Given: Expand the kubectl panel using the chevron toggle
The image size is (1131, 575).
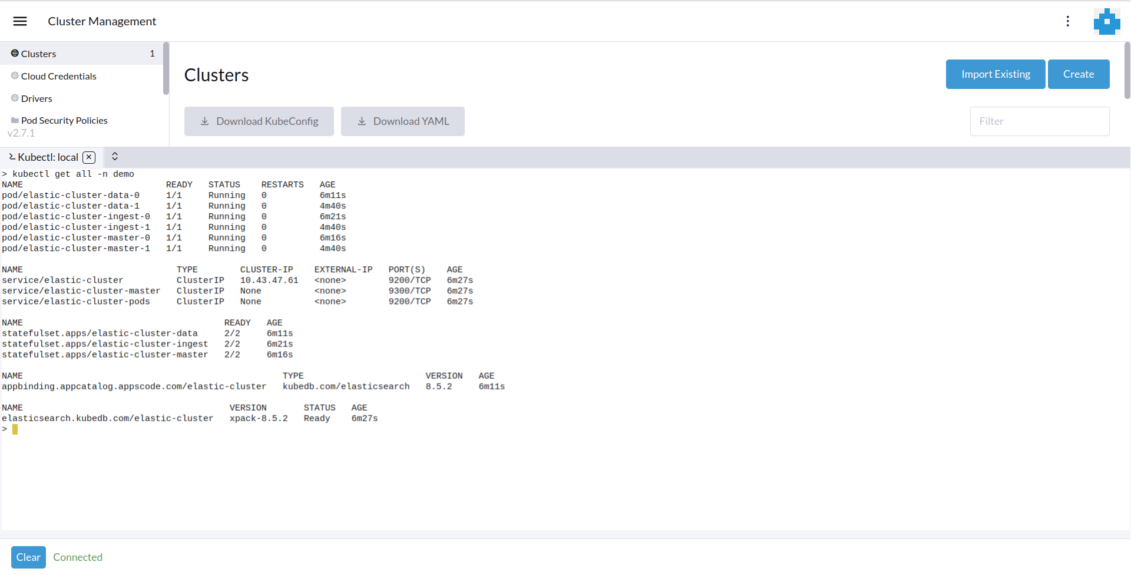Looking at the screenshot, I should pyautogui.click(x=115, y=157).
